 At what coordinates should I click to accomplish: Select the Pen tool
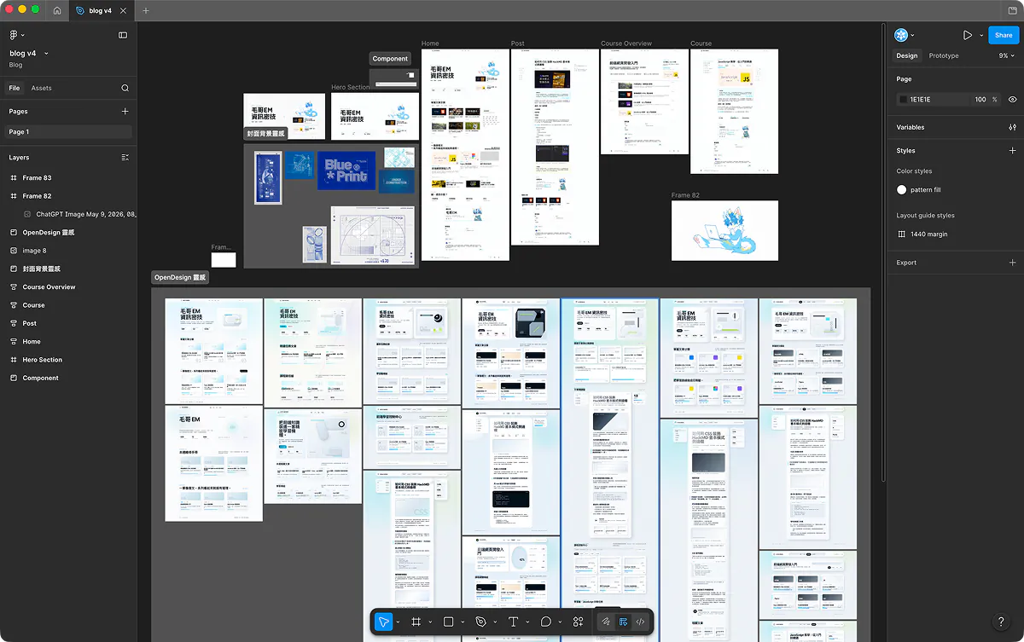(x=480, y=622)
